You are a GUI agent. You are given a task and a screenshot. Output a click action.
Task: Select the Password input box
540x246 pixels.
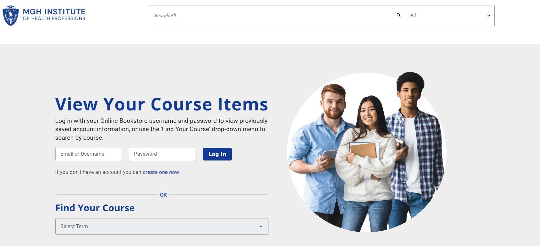pos(162,154)
